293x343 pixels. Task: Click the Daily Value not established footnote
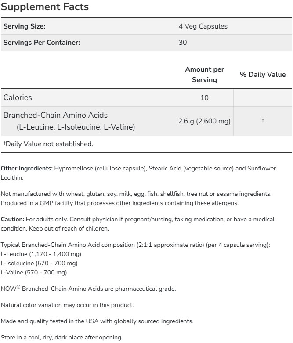point(48,144)
